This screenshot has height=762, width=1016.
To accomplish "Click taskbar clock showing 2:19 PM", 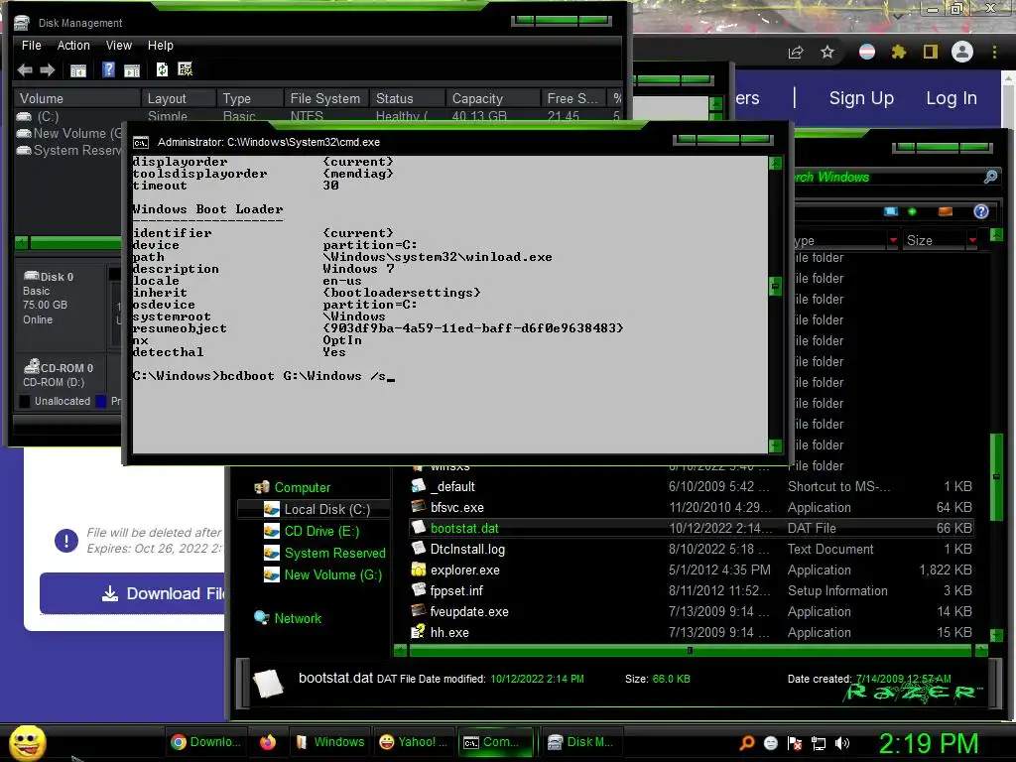I will point(928,743).
